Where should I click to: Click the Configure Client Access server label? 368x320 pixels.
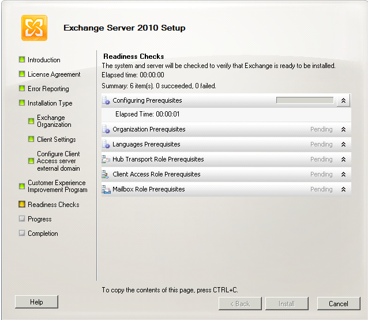[58, 161]
